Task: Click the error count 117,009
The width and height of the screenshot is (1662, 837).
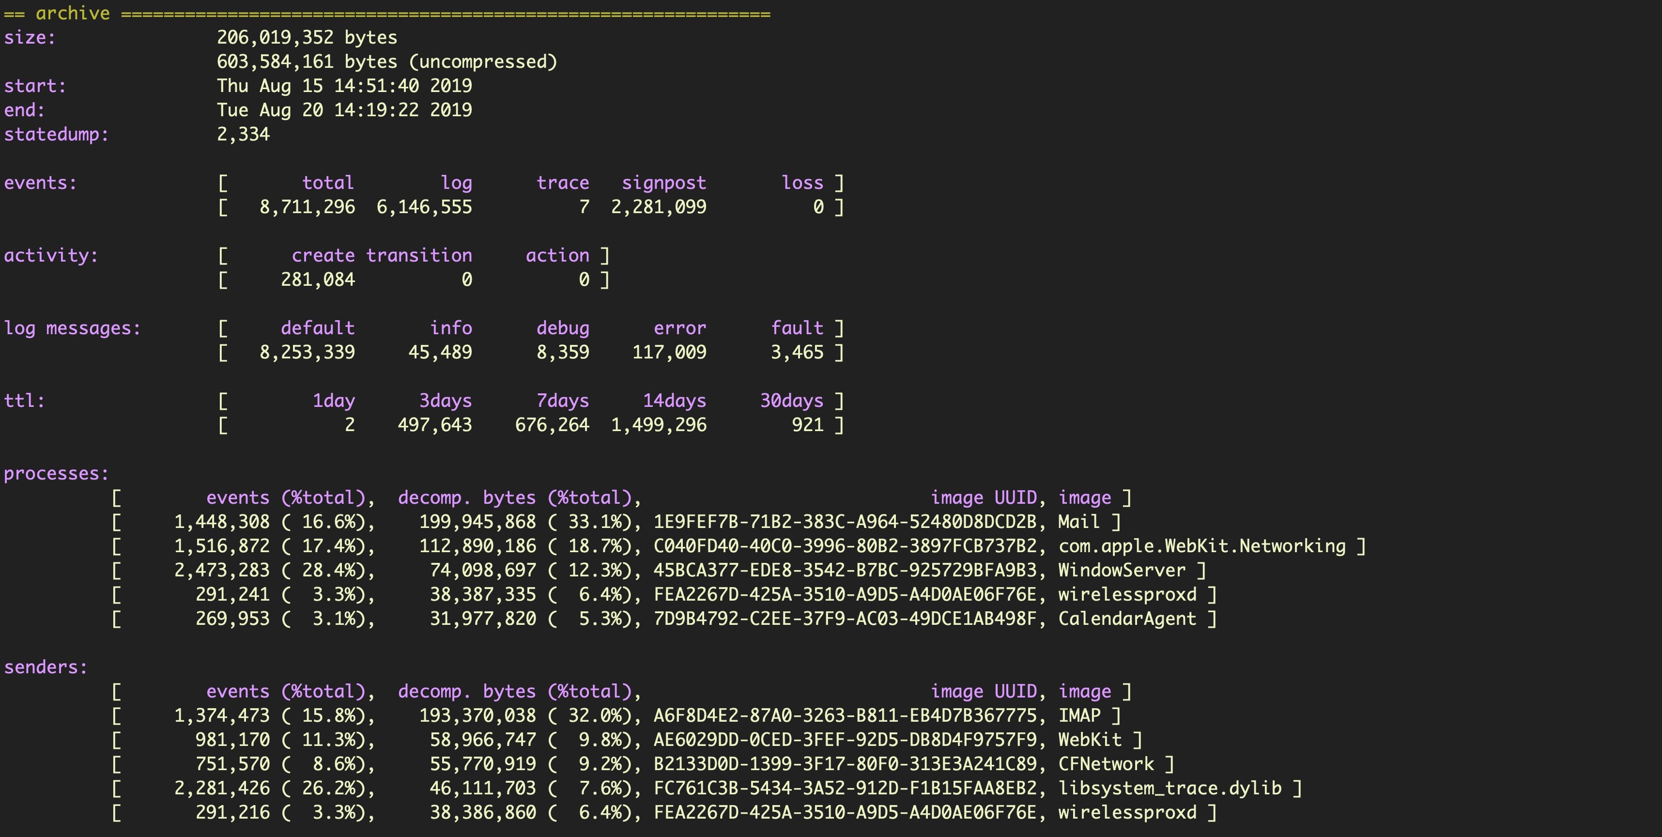Action: click(669, 352)
